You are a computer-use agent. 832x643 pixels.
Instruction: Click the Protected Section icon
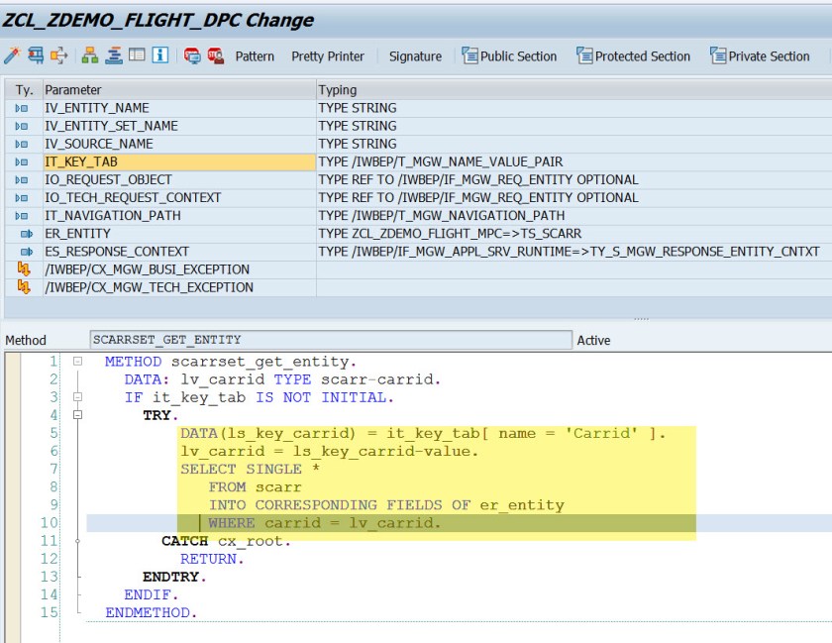pos(584,55)
